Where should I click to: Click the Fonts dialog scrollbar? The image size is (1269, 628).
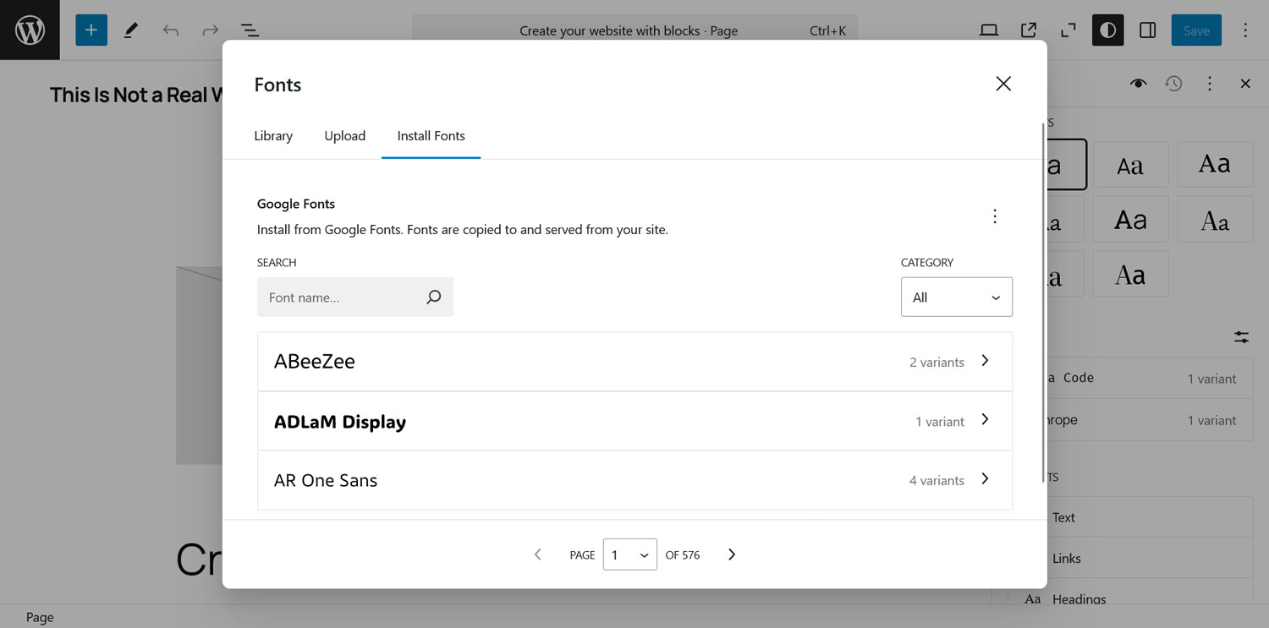tap(1042, 303)
